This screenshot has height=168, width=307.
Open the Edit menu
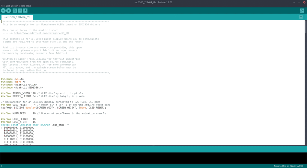(x=8, y=6)
